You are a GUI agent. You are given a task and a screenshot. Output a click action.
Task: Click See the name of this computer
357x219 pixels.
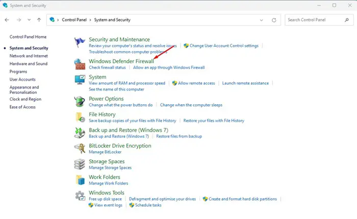click(116, 89)
